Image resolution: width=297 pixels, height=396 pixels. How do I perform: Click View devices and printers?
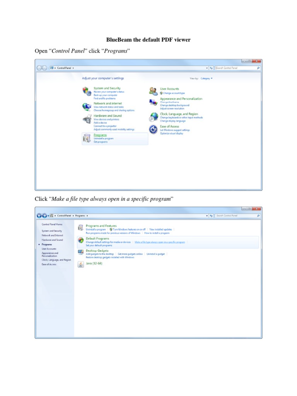pos(106,119)
